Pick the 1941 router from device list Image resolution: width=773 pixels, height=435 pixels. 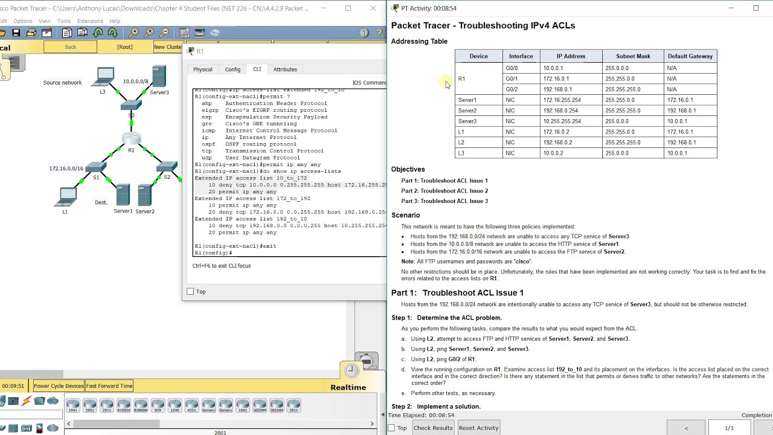click(73, 405)
